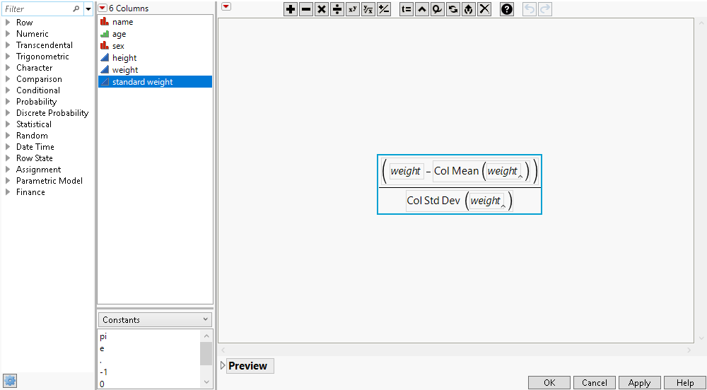Image resolution: width=707 pixels, height=390 pixels.
Task: Click the Multiply operator button
Action: 322,9
